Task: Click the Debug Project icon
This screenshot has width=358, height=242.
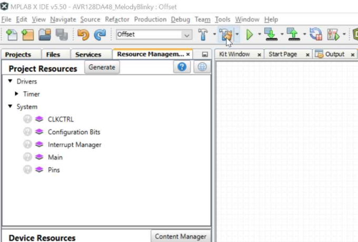Action: [333, 35]
